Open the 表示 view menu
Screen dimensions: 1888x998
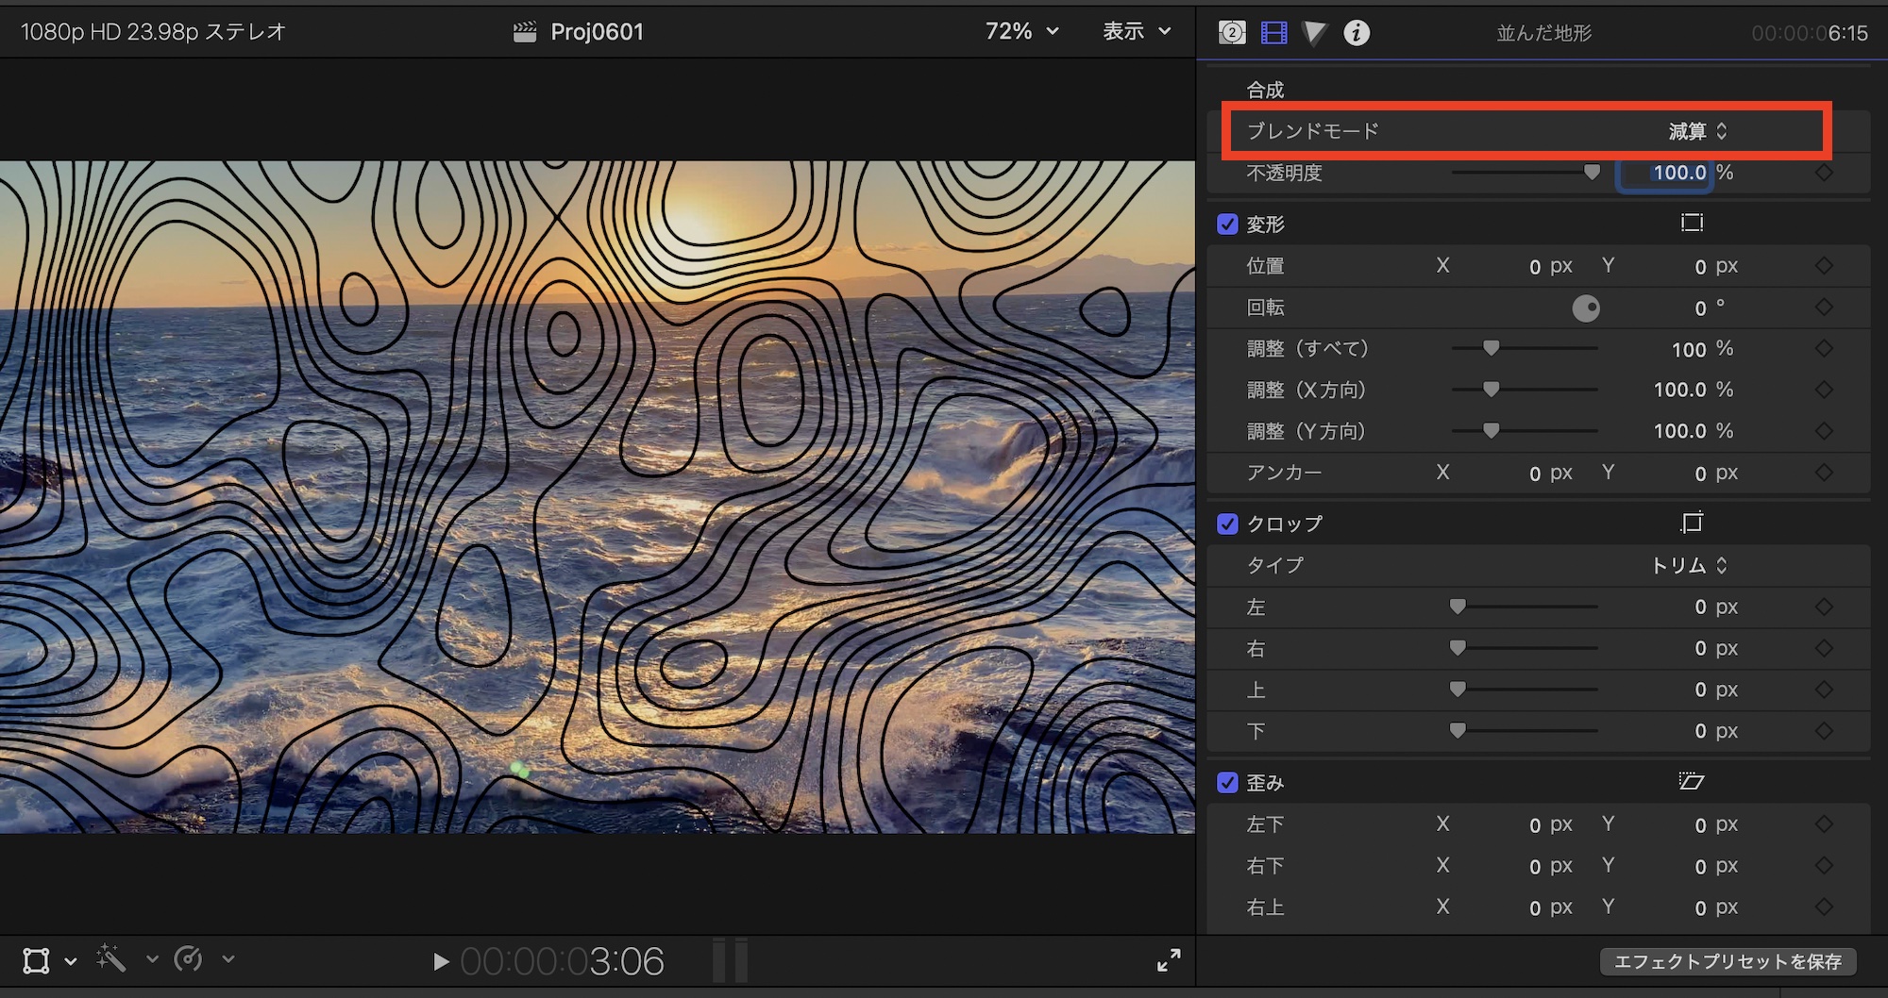click(x=1137, y=32)
